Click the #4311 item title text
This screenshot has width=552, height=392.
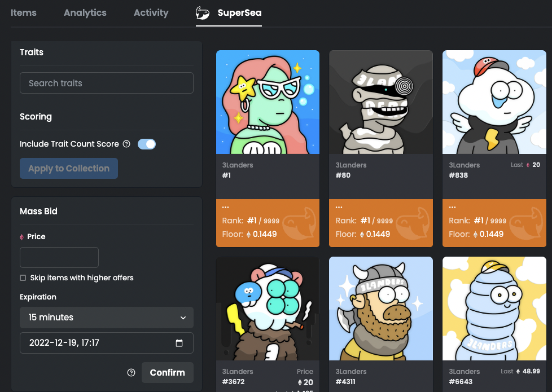click(x=345, y=382)
